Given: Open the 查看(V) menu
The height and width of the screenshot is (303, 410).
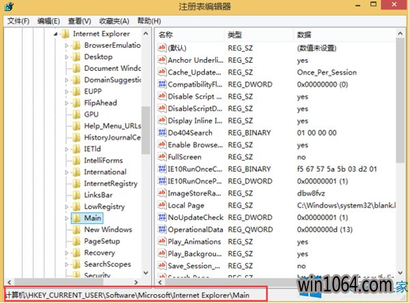Looking at the screenshot, I should point(79,21).
